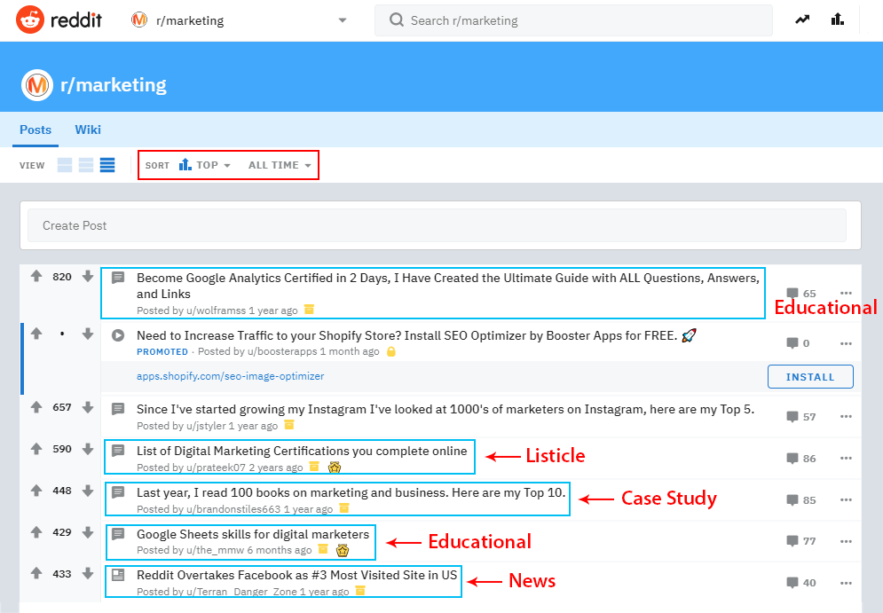This screenshot has width=883, height=613.
Task: Open the 100 books on marketing post
Action: pyautogui.click(x=351, y=492)
